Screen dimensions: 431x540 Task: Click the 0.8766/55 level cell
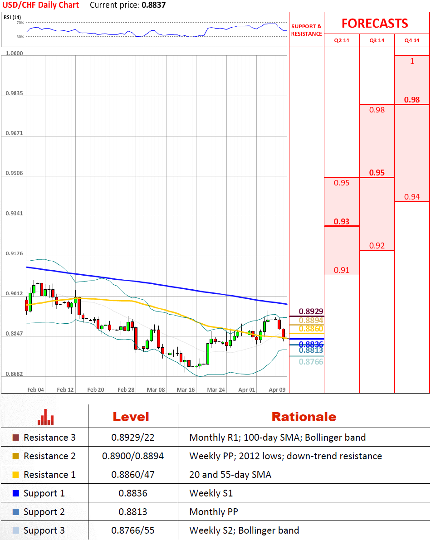pos(132,530)
